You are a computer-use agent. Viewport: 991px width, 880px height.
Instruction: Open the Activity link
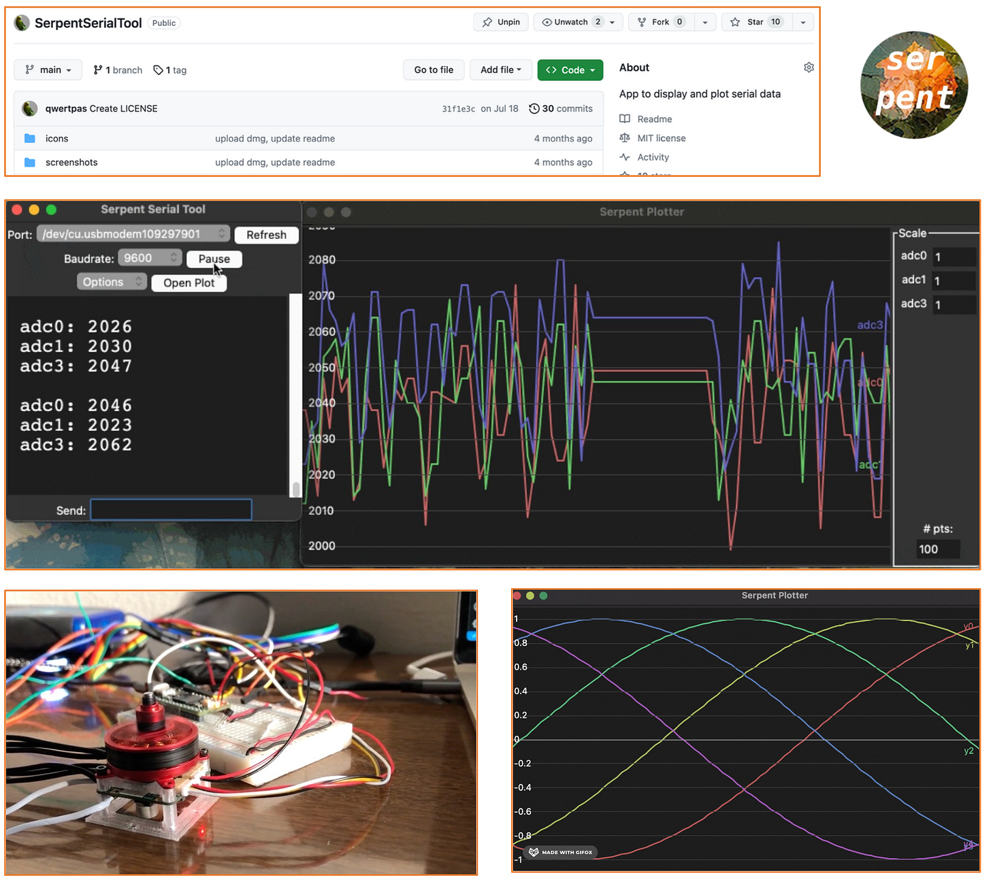653,157
